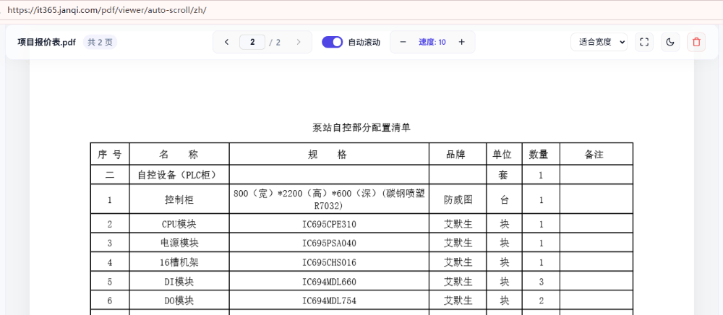This screenshot has height=315, width=723.
Task: Click the IC694MDL754 spec cell
Action: (x=329, y=301)
